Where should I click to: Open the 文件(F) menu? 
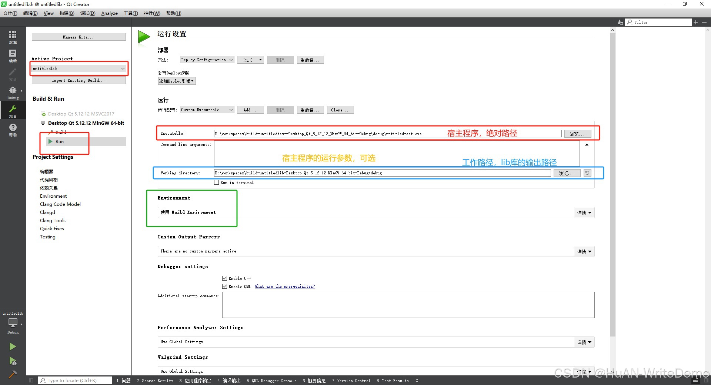point(10,13)
